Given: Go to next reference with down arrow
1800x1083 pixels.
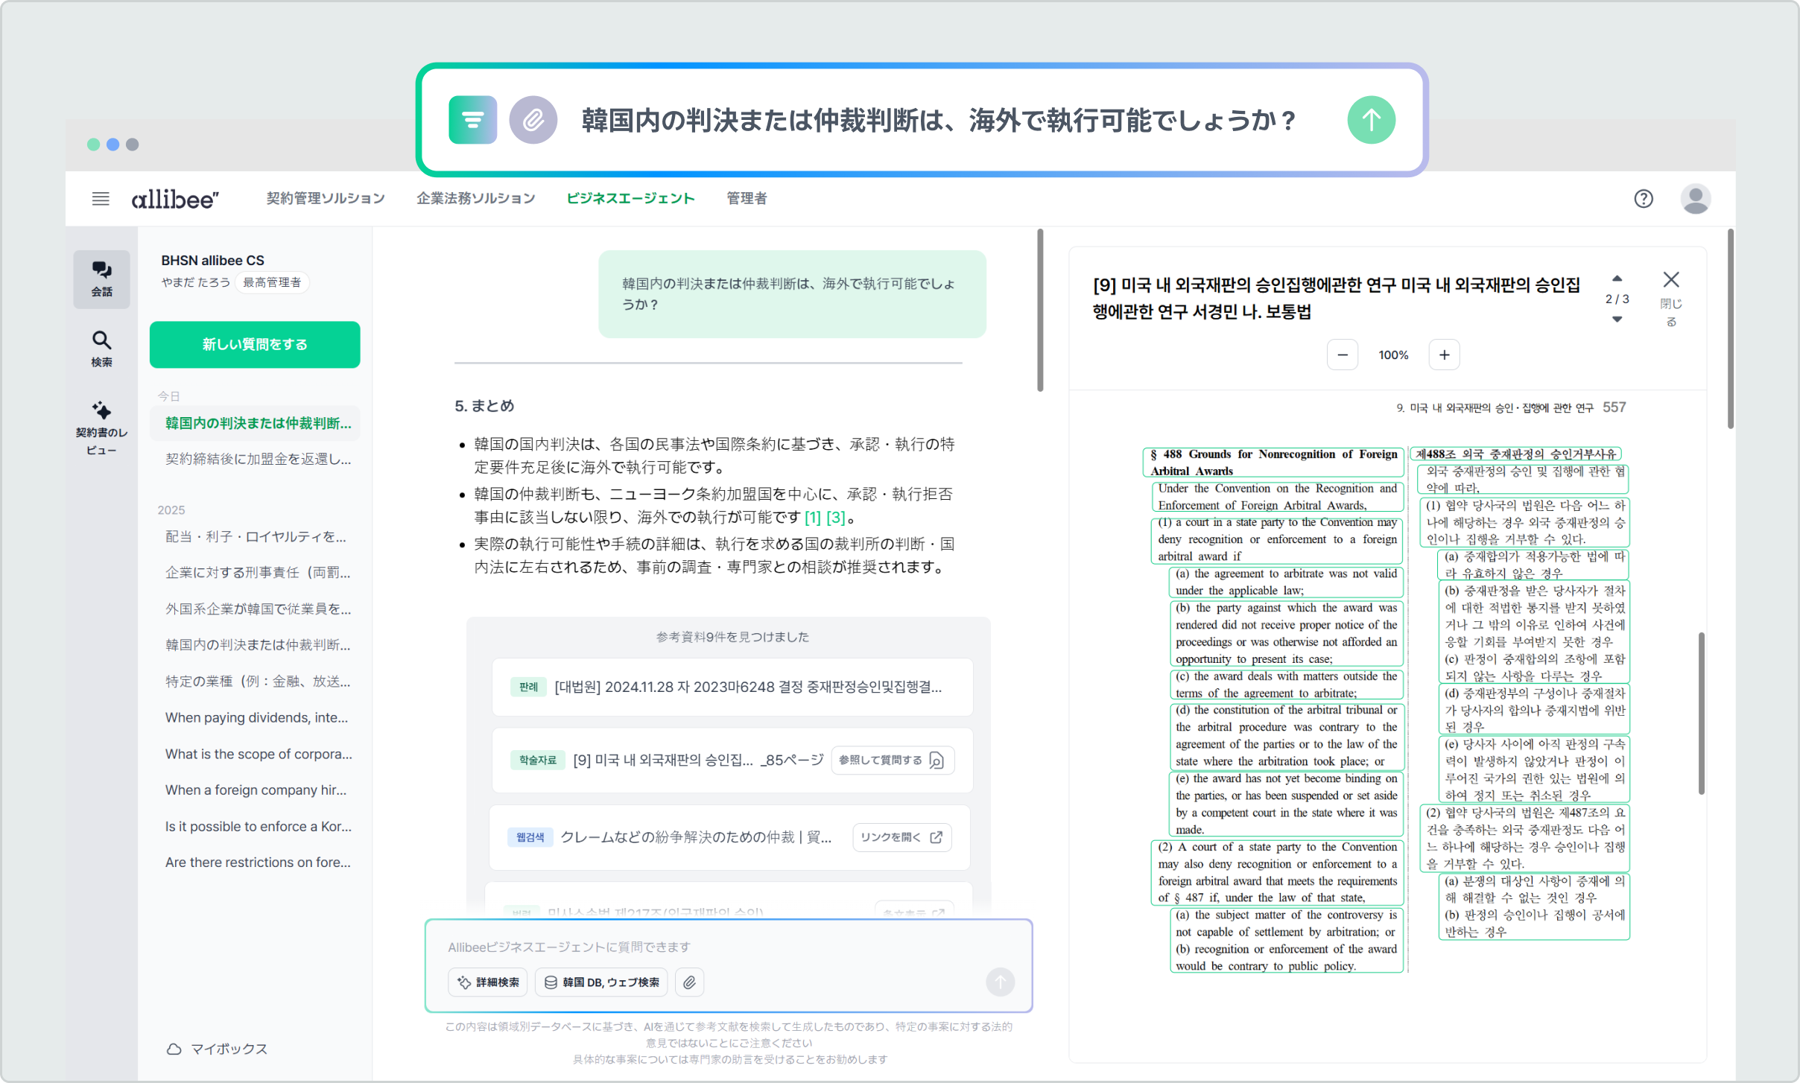Looking at the screenshot, I should tap(1617, 320).
